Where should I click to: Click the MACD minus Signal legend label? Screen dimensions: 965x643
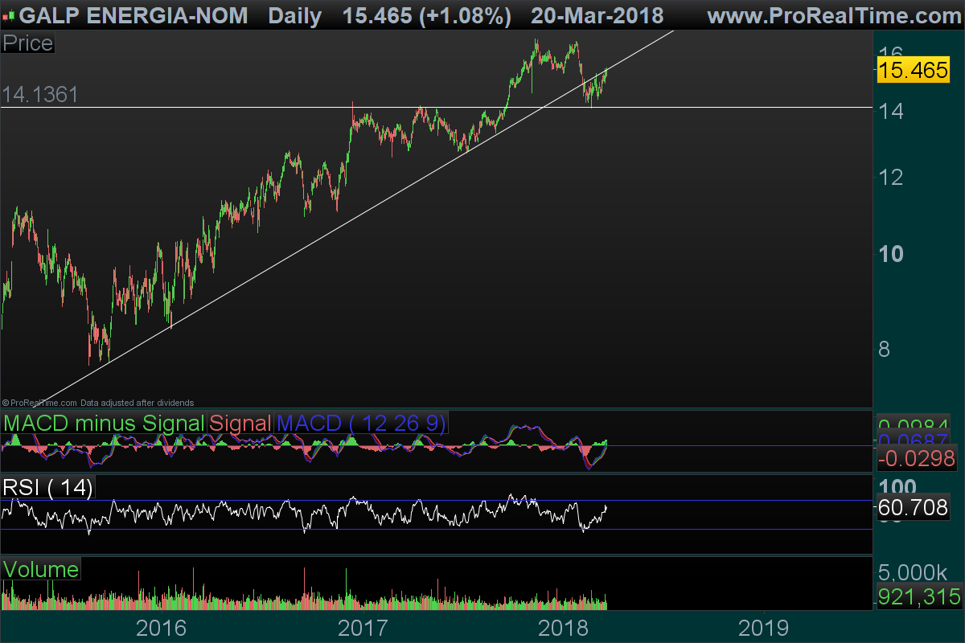pos(105,423)
